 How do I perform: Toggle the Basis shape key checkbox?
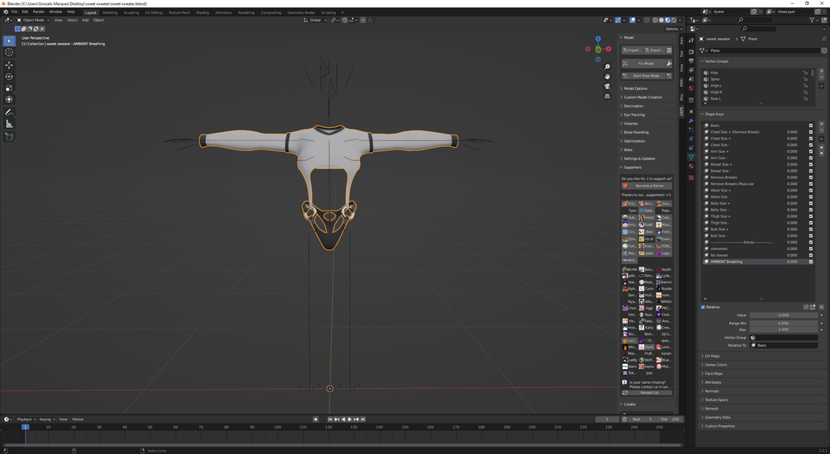tap(810, 125)
